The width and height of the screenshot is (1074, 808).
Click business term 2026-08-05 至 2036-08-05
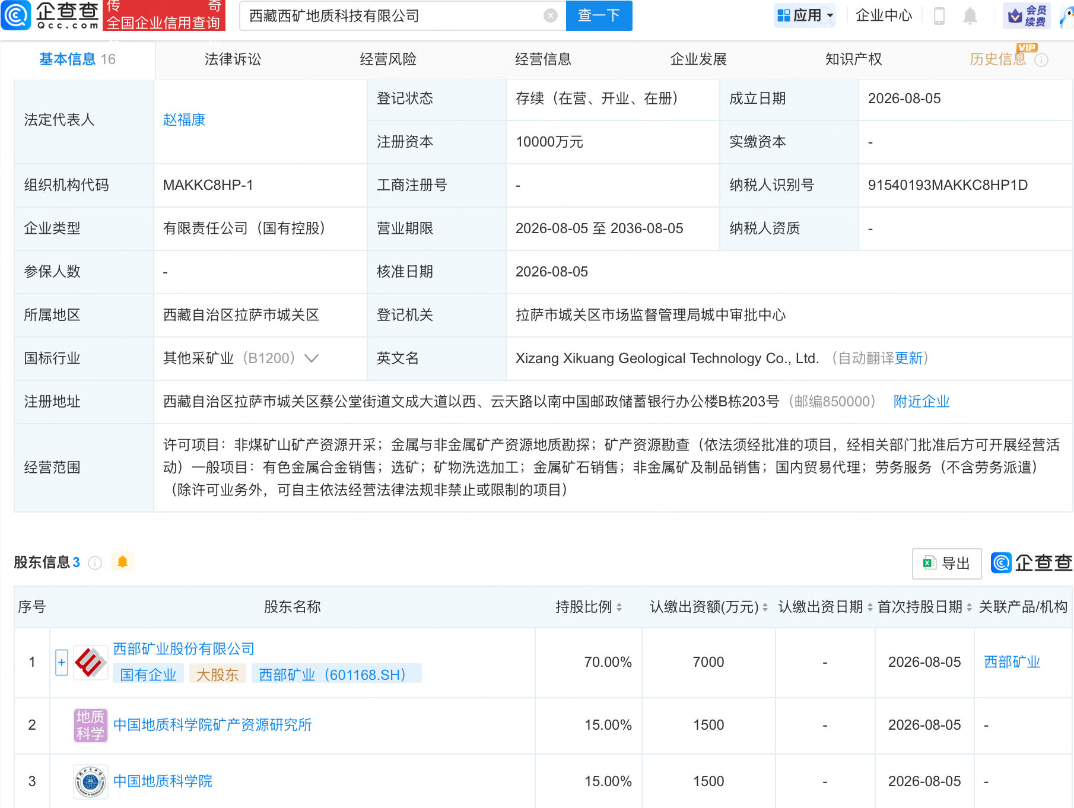[599, 228]
